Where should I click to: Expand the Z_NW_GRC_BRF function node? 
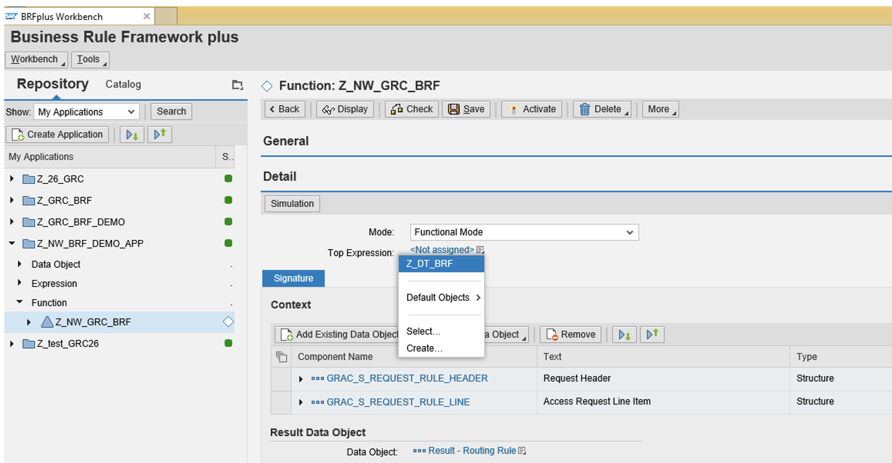(29, 322)
